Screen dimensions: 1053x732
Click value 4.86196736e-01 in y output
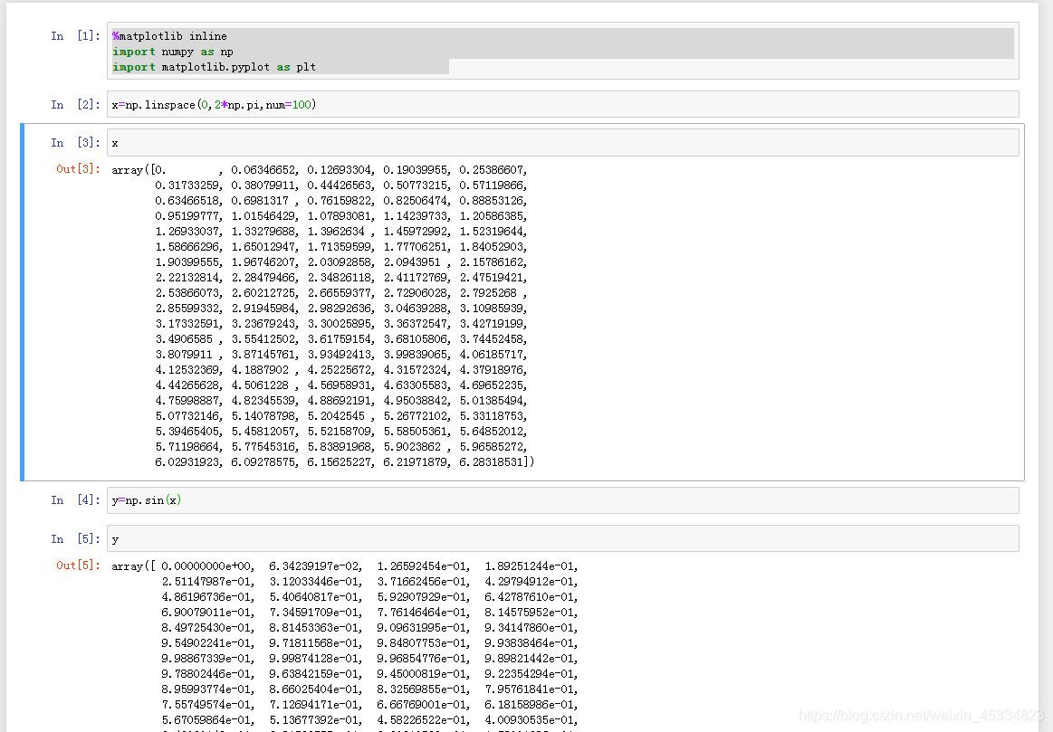coord(206,597)
